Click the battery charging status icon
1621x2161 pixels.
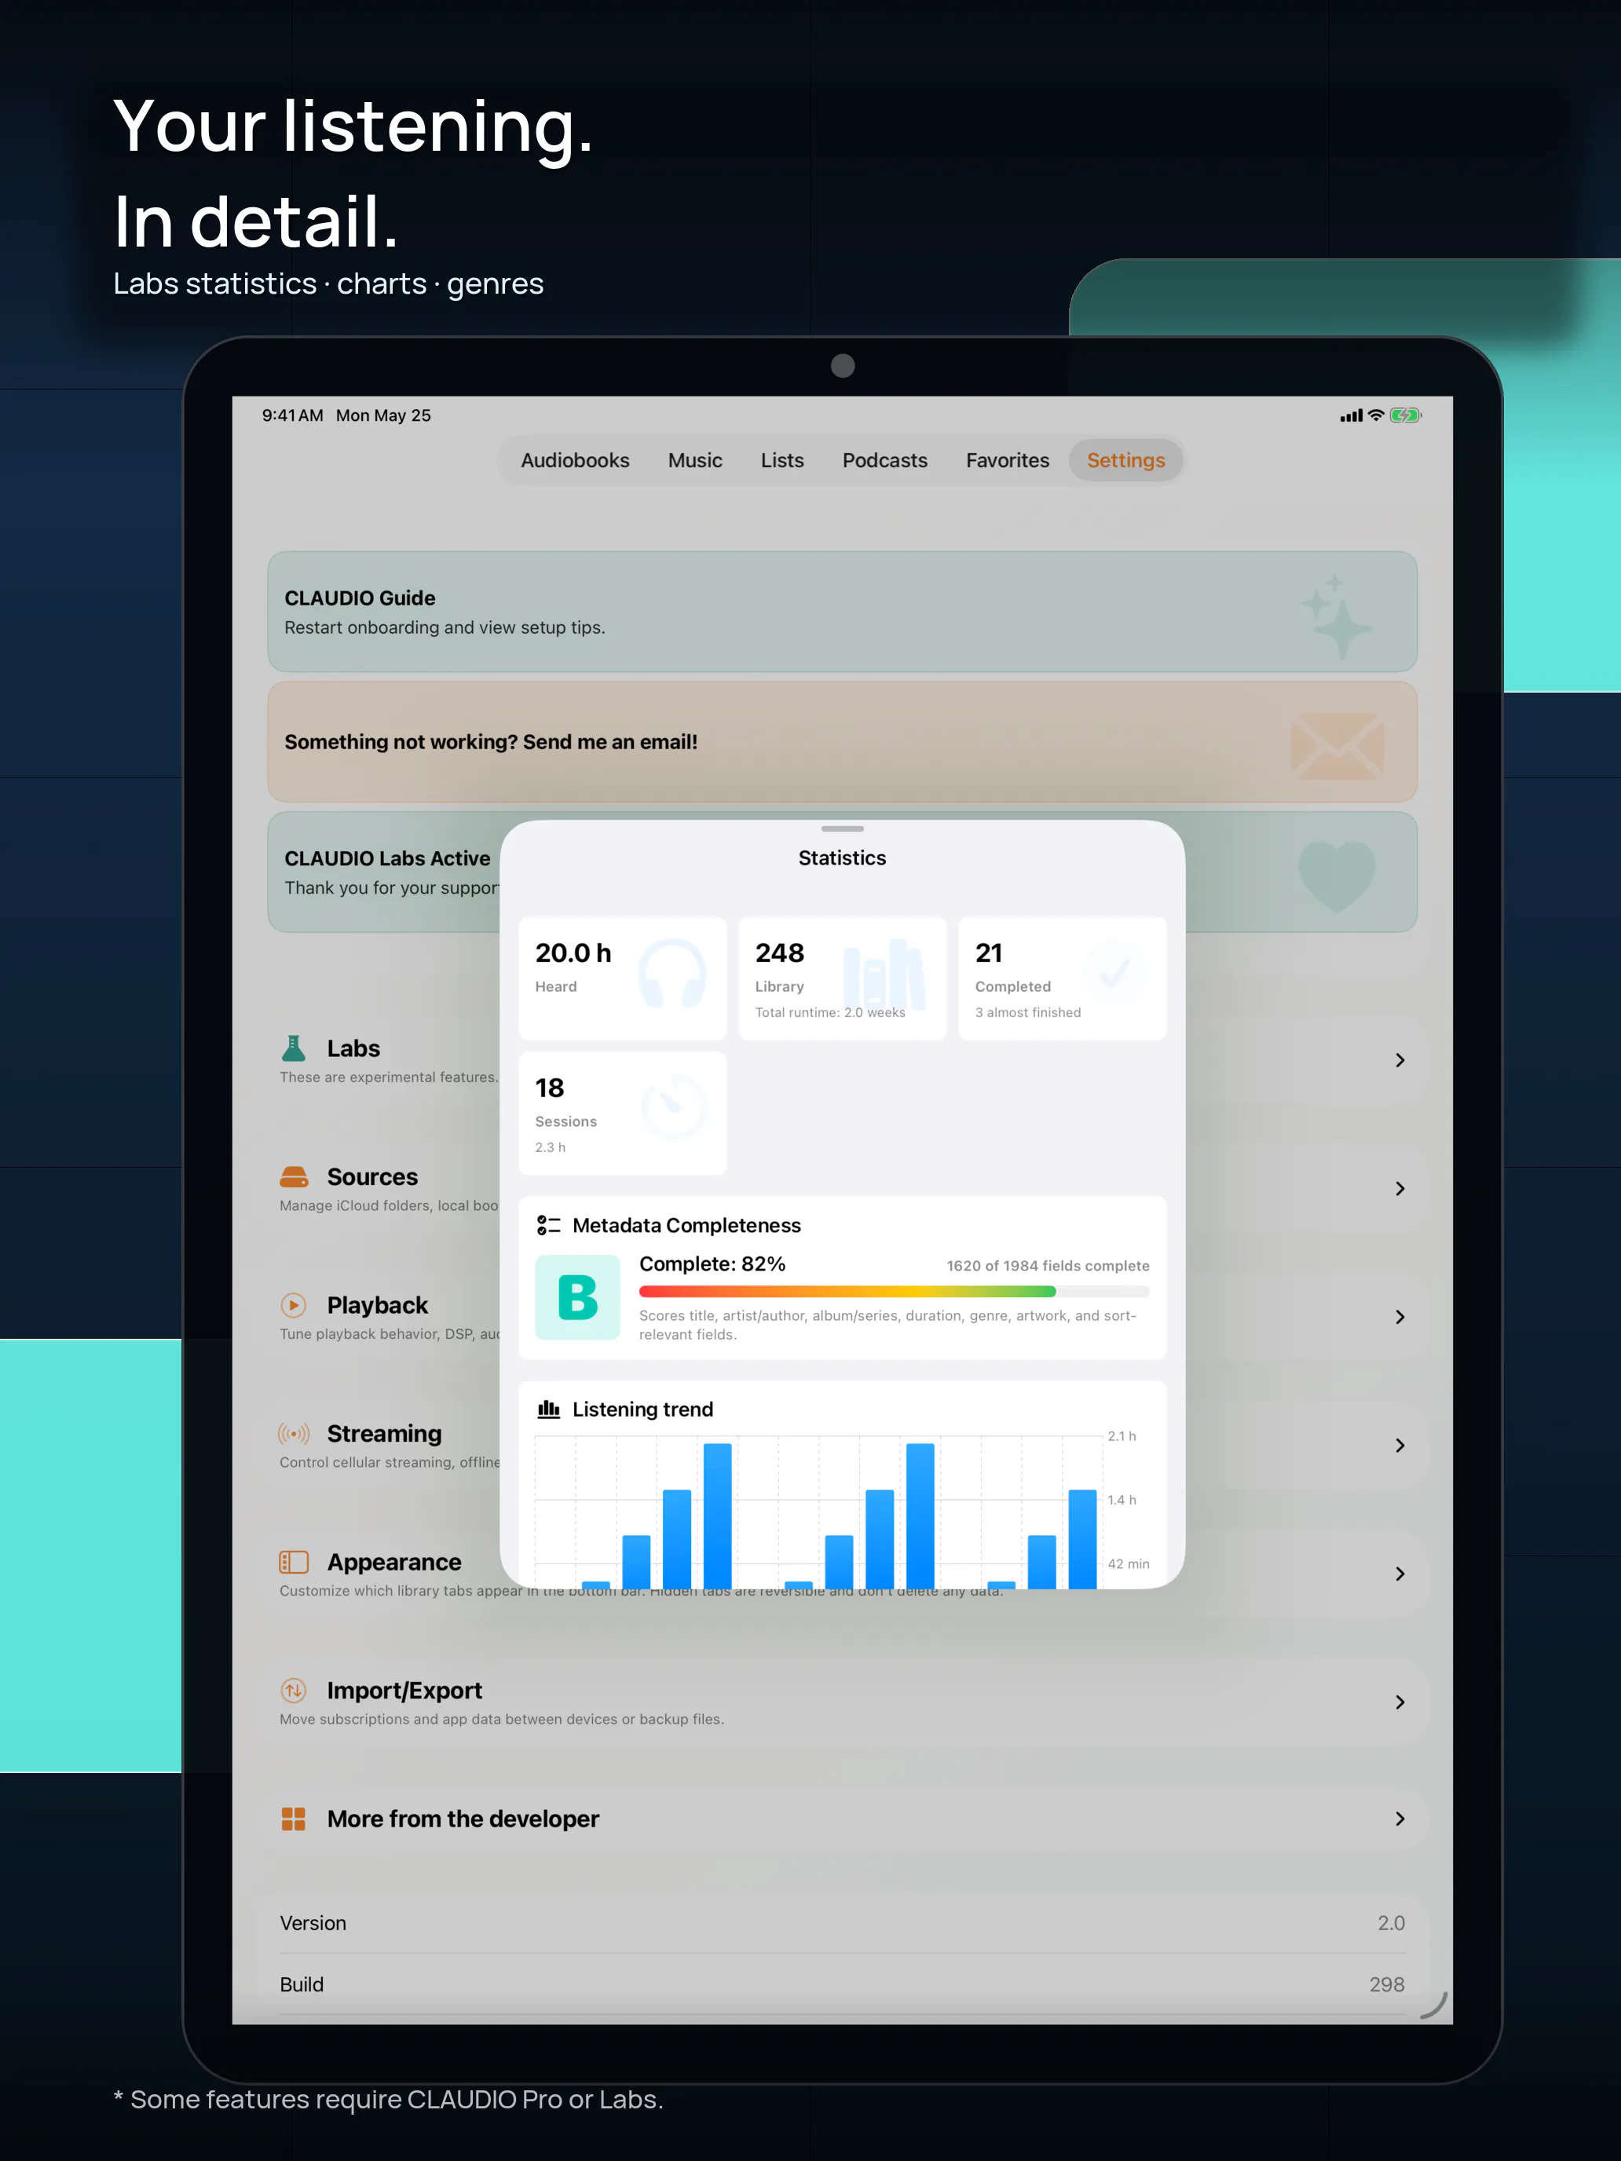[1405, 415]
